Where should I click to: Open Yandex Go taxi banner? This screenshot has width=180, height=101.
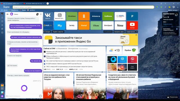[x=91, y=40]
